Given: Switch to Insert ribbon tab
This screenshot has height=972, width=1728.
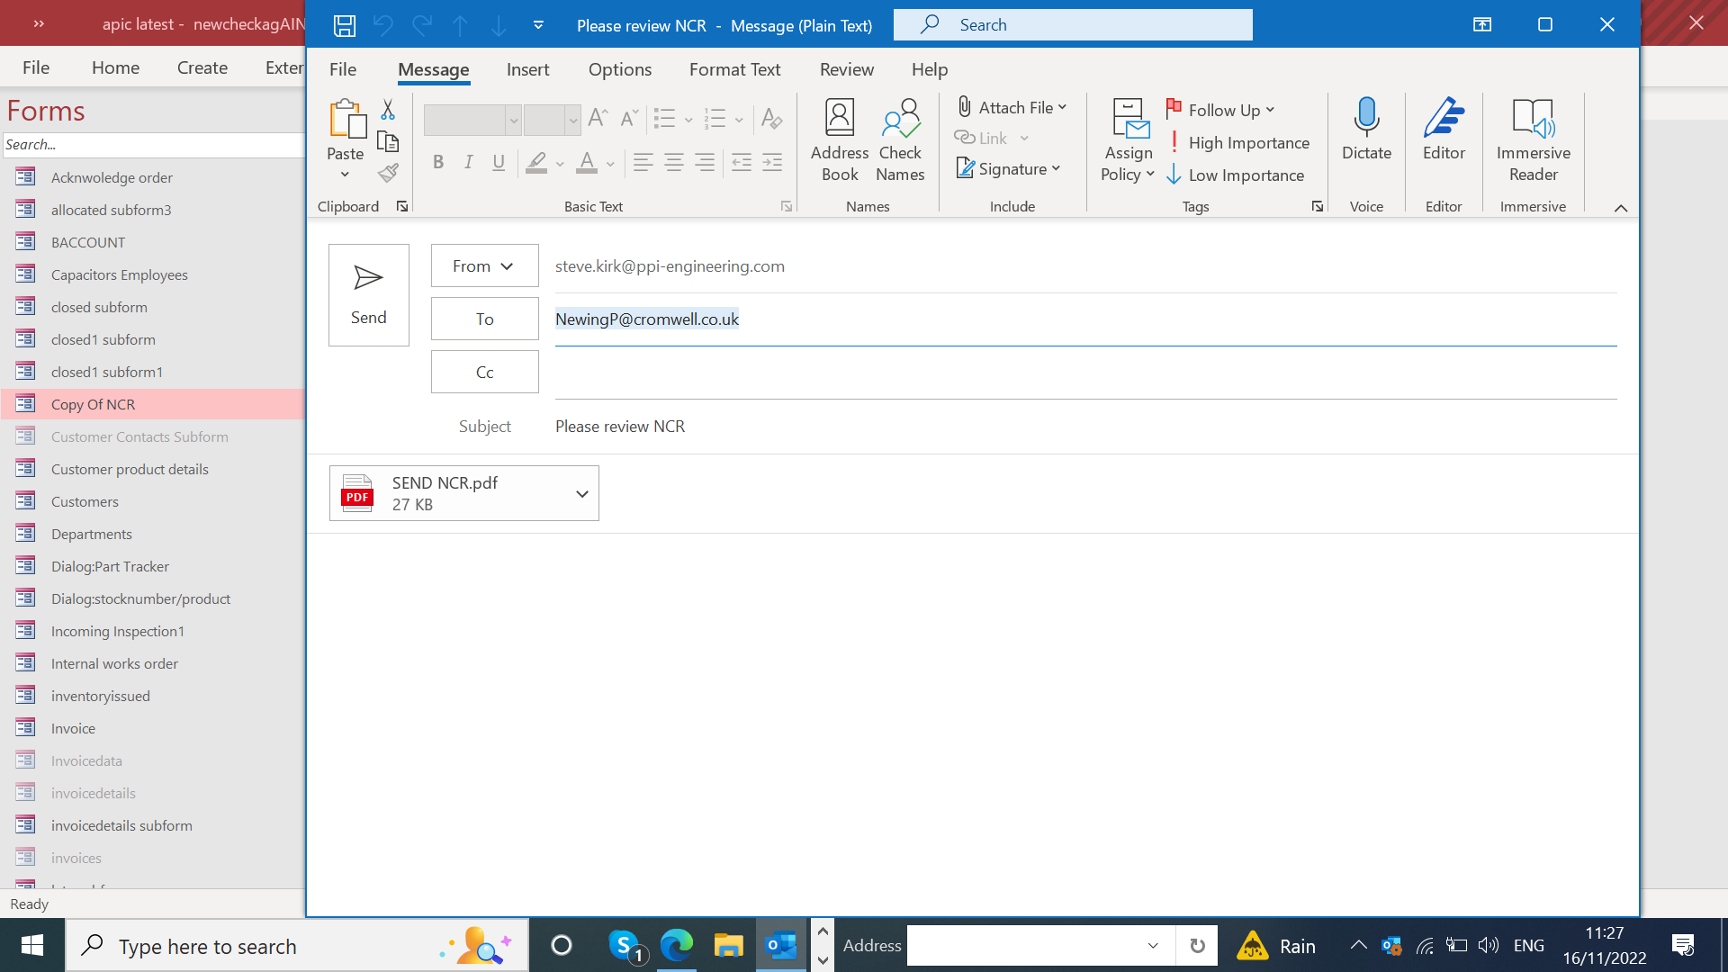Looking at the screenshot, I should 527,69.
